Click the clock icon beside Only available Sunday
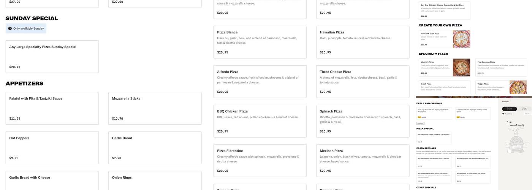 pyautogui.click(x=10, y=28)
